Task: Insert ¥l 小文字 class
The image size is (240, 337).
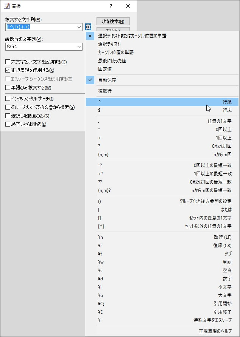Action: (162, 287)
